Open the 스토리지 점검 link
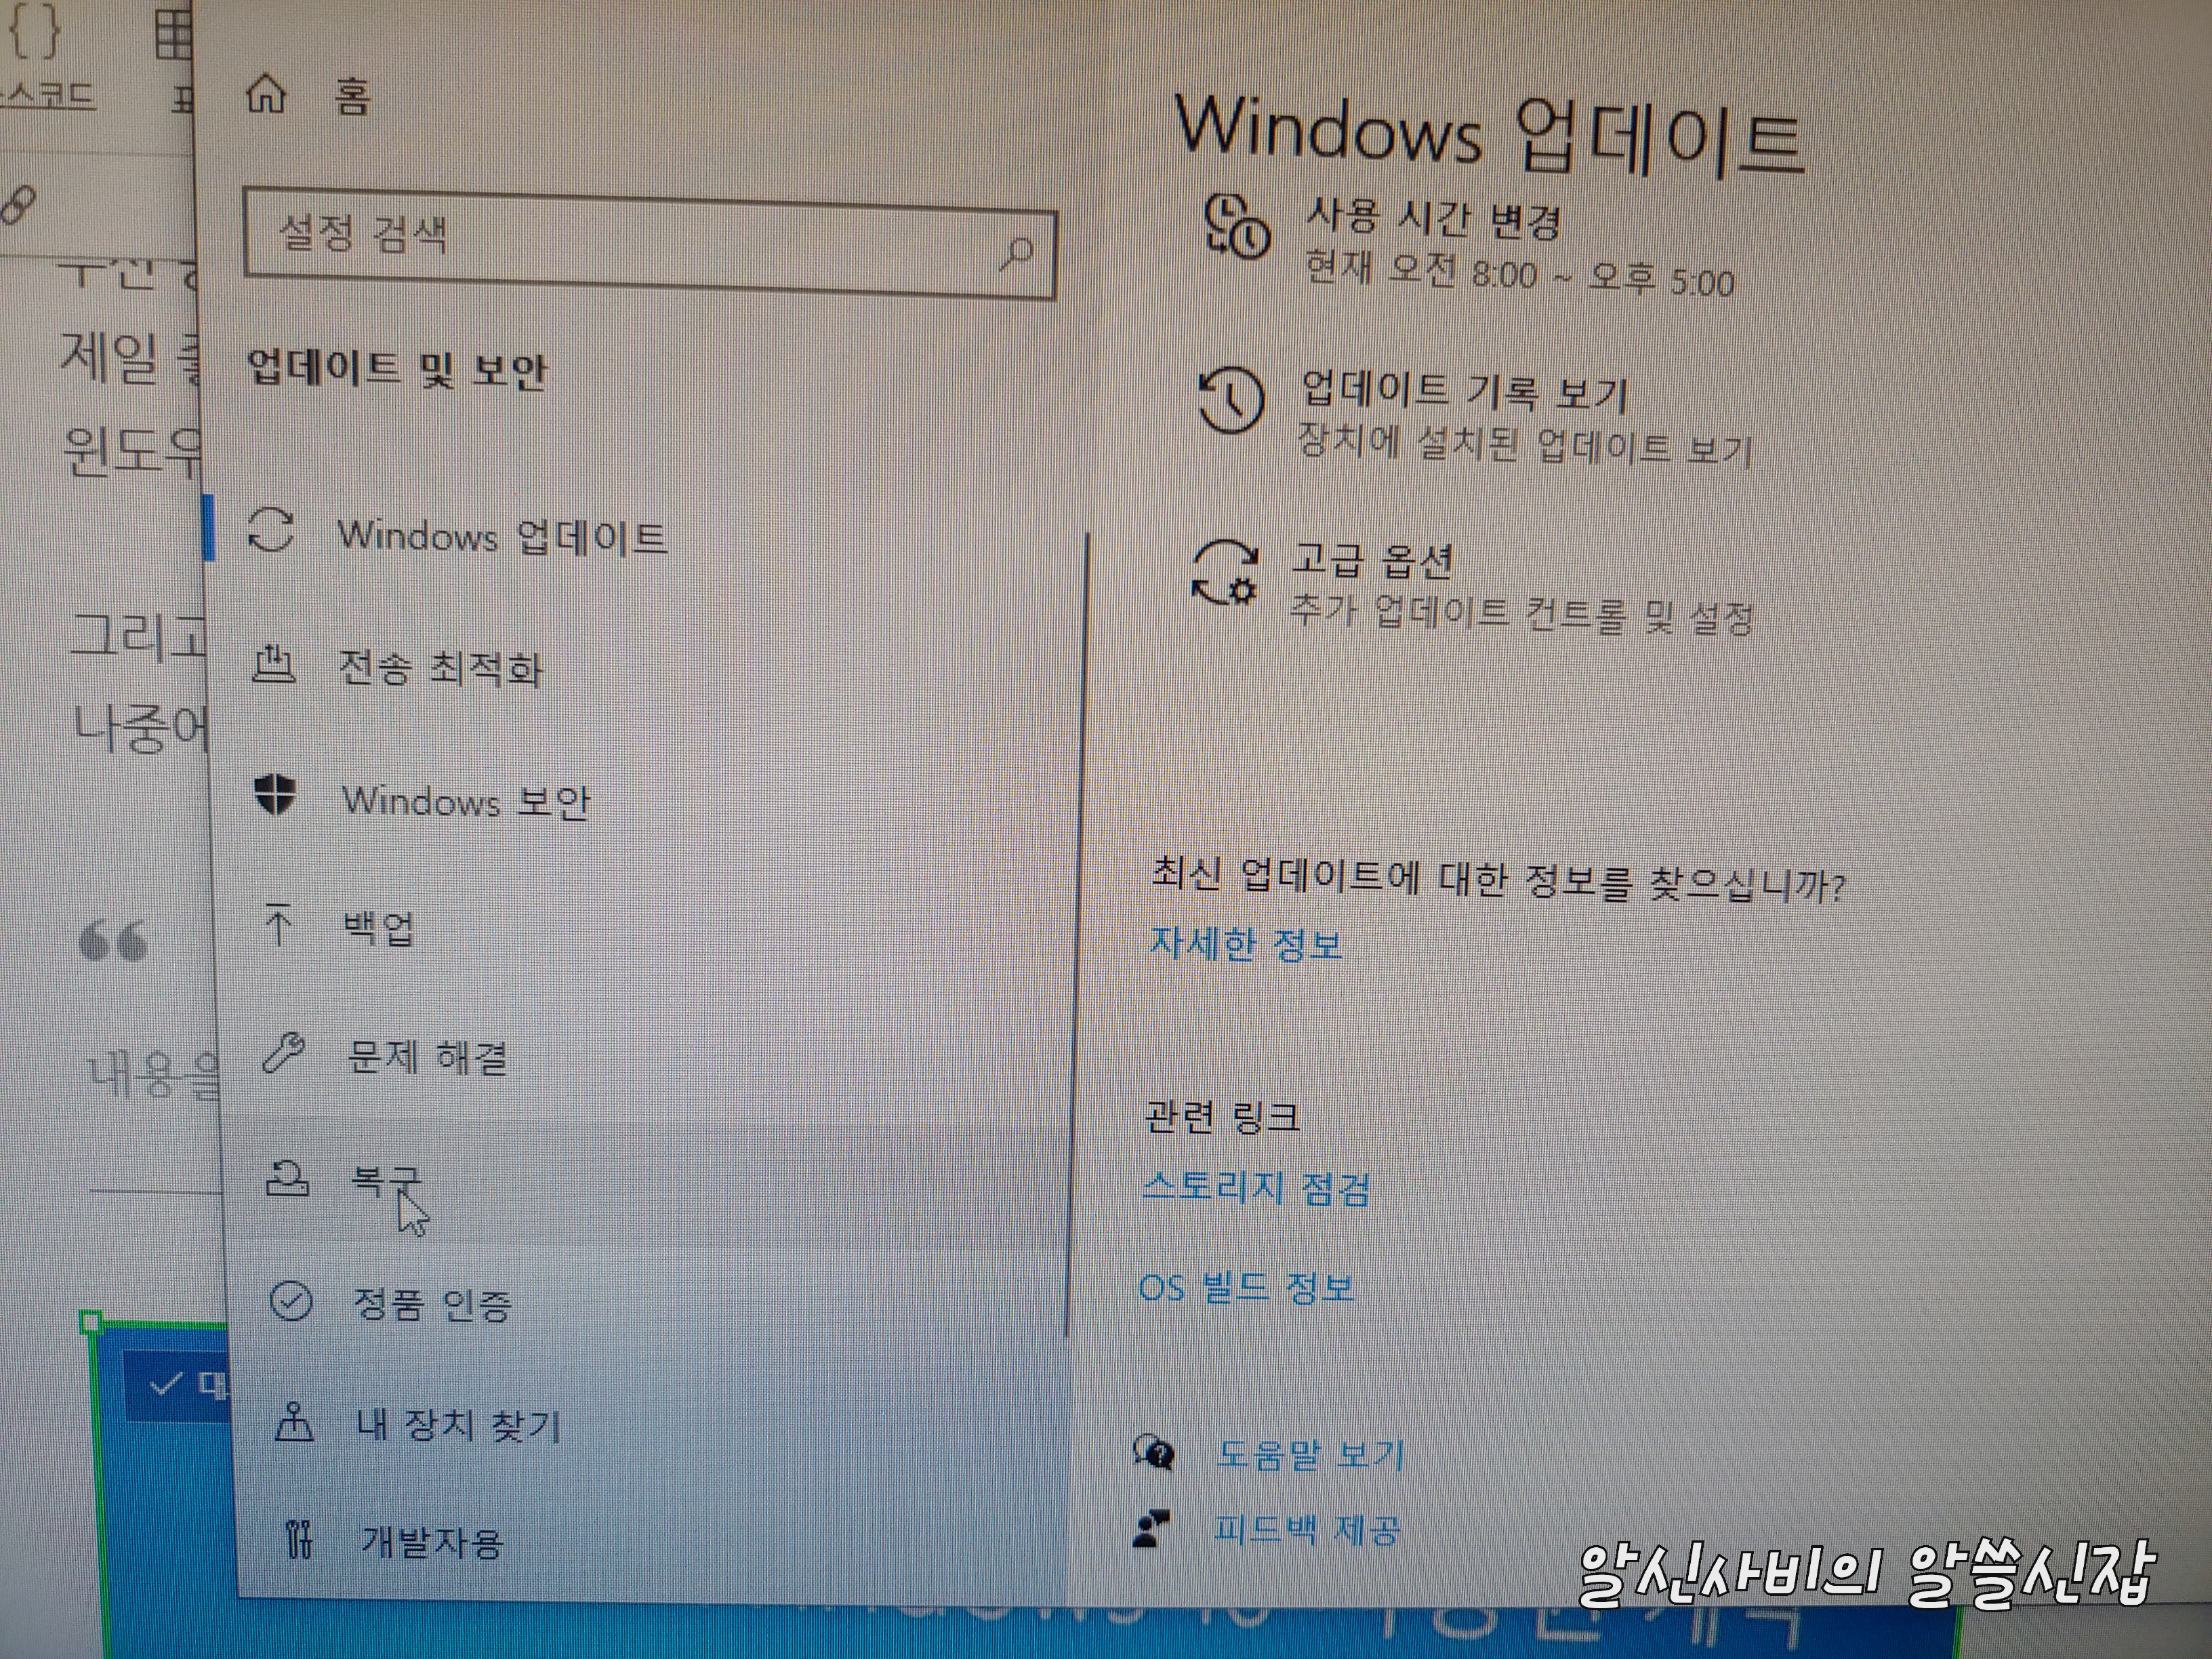The width and height of the screenshot is (2212, 1659). 1256,1188
